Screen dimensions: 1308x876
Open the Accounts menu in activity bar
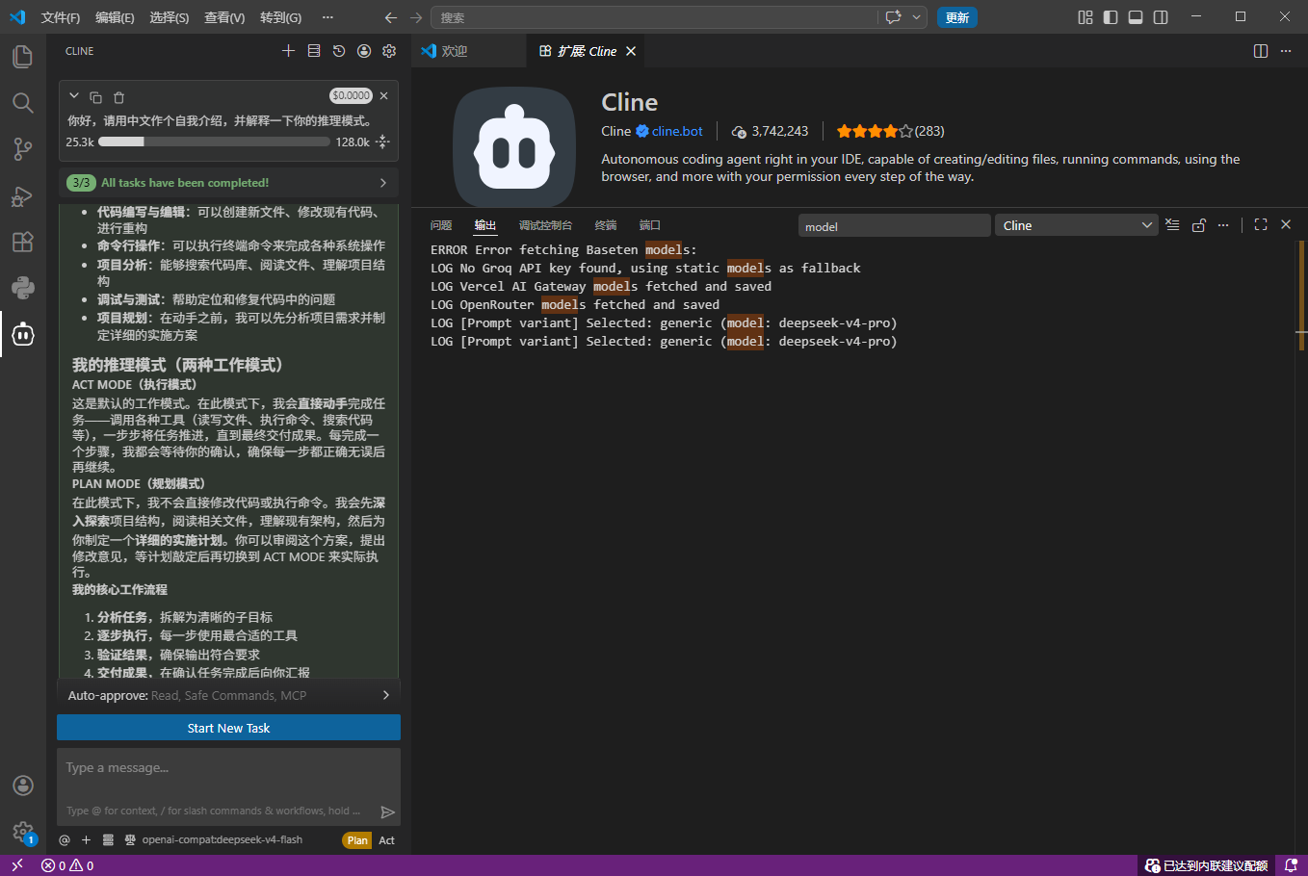tap(23, 786)
